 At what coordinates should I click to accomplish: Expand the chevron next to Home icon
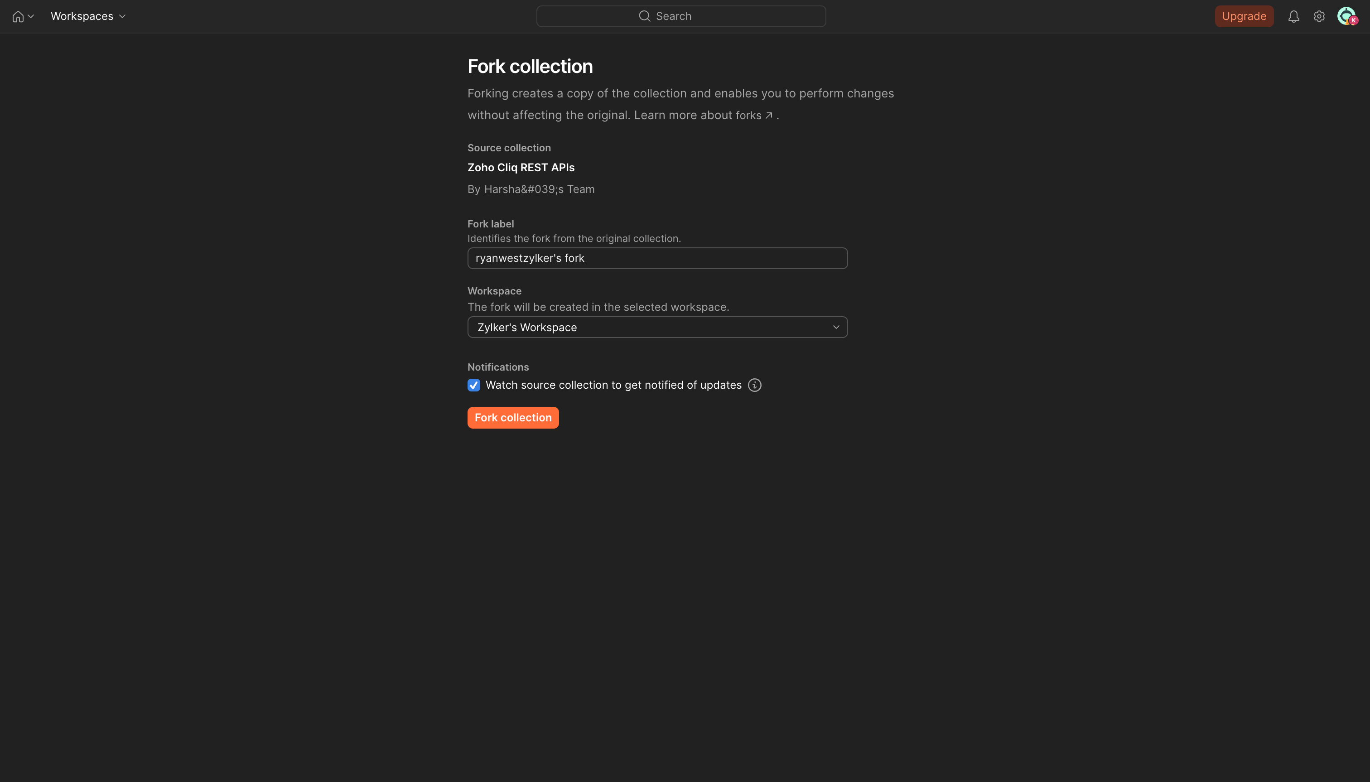pyautogui.click(x=31, y=17)
